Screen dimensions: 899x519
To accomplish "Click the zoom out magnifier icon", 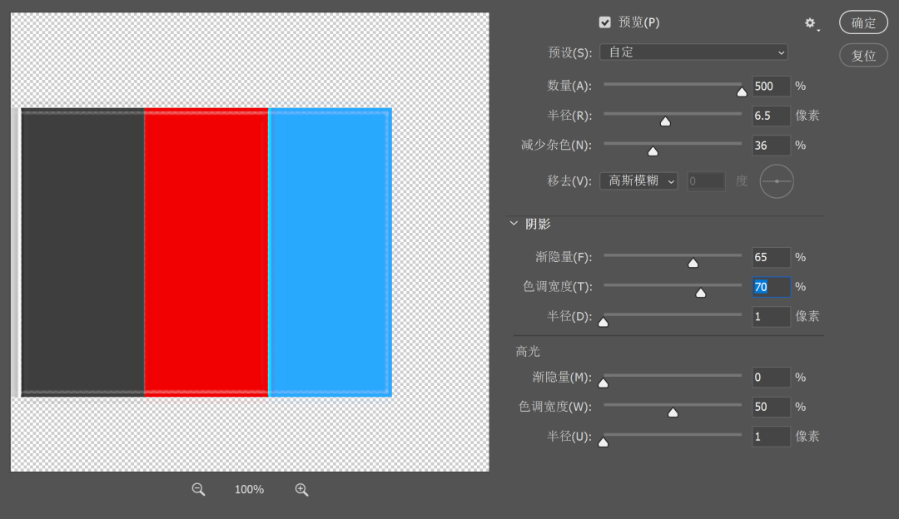I will (198, 490).
